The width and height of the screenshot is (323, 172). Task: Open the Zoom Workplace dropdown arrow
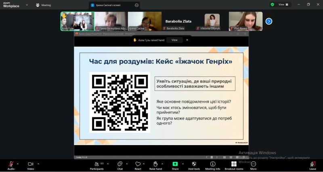pyautogui.click(x=27, y=5)
